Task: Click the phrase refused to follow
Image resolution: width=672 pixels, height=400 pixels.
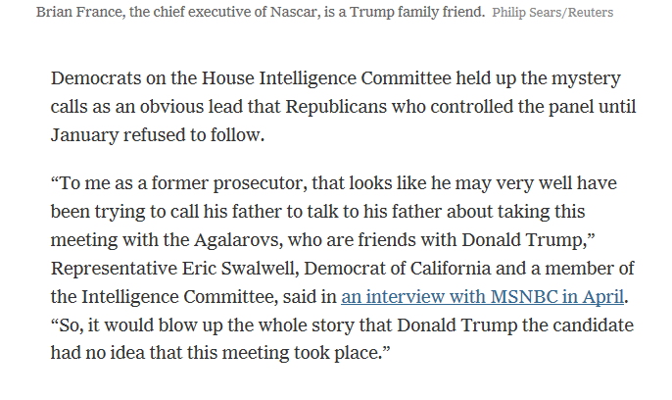Action: pyautogui.click(x=194, y=135)
